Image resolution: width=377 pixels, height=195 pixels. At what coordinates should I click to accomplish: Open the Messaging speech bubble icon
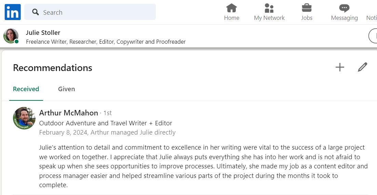(x=344, y=8)
